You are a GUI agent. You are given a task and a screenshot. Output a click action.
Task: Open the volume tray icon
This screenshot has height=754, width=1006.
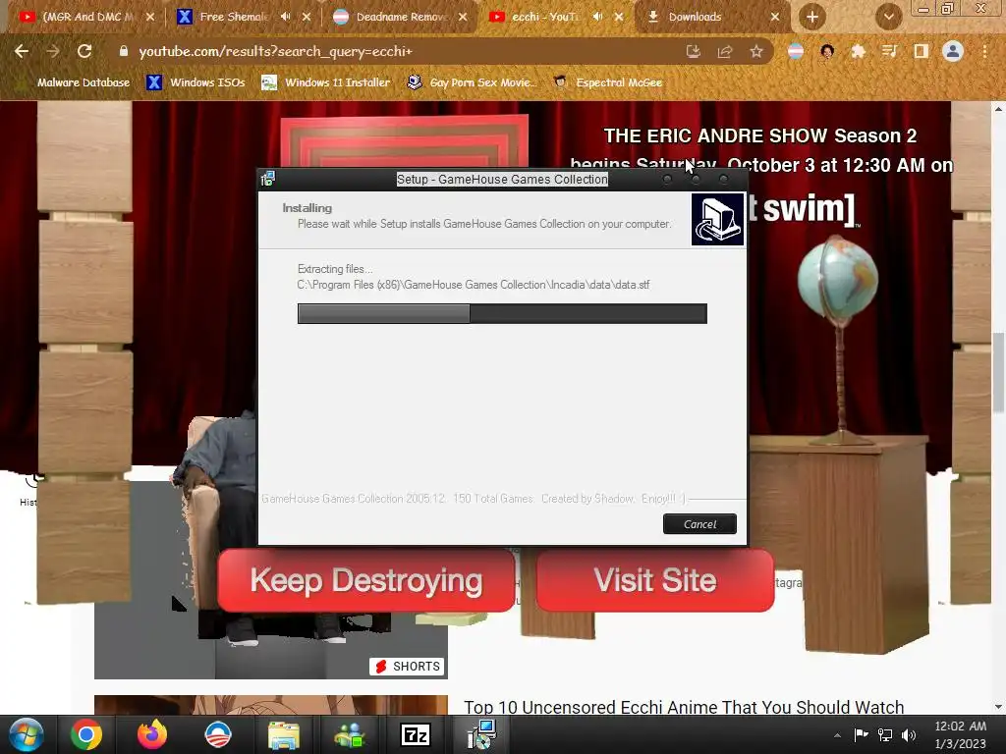[909, 734]
